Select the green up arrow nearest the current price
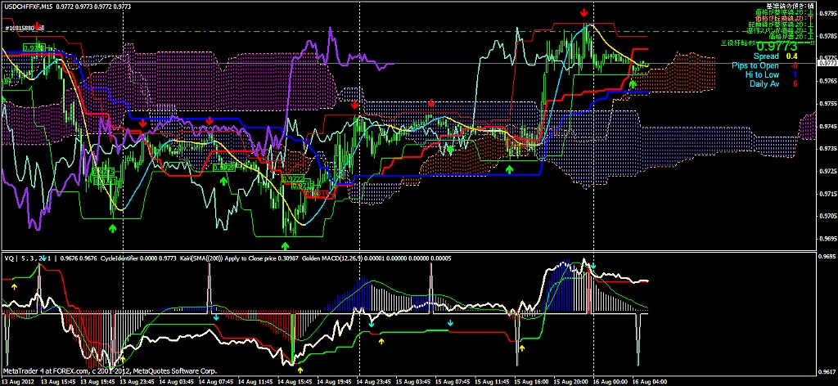Image resolution: width=838 pixels, height=386 pixels. click(x=633, y=83)
